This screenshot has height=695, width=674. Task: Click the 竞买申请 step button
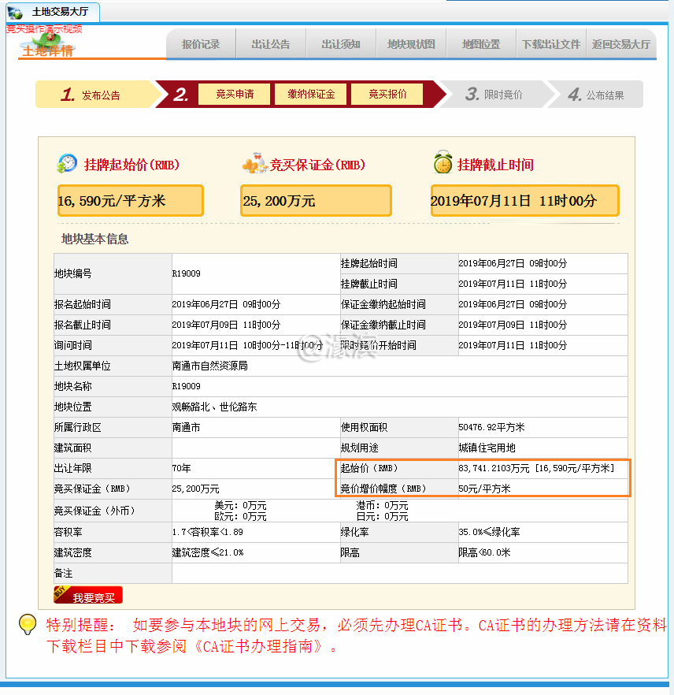point(235,95)
